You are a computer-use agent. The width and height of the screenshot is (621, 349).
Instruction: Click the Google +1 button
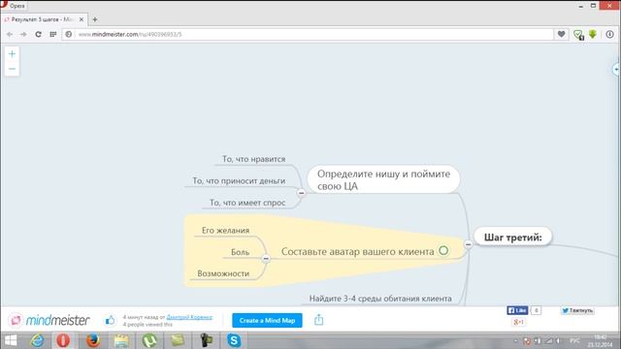click(x=518, y=322)
